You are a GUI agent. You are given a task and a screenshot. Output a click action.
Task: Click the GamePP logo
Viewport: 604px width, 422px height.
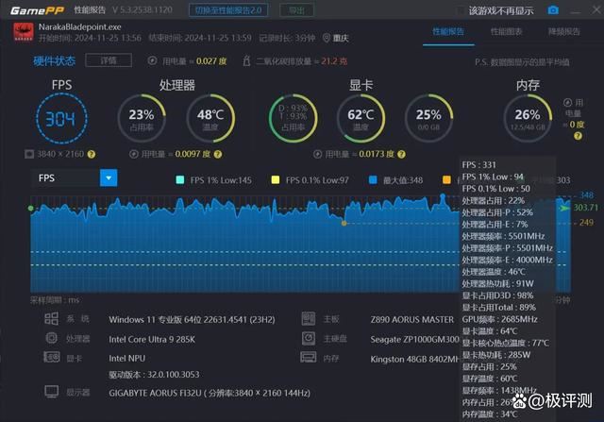(37, 10)
